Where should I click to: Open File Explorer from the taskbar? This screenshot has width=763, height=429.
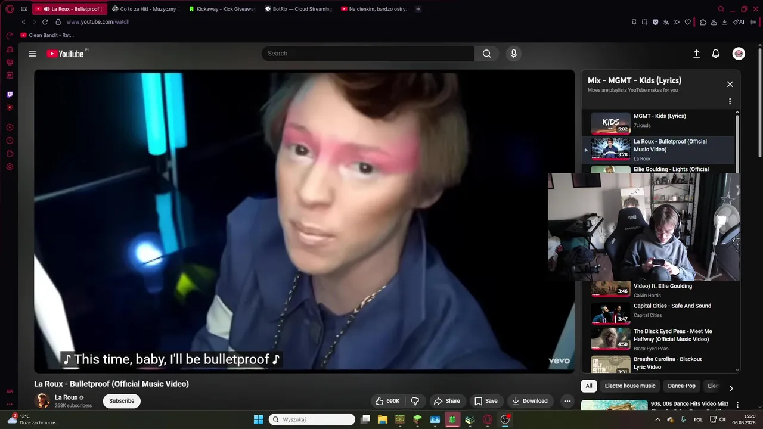point(383,419)
